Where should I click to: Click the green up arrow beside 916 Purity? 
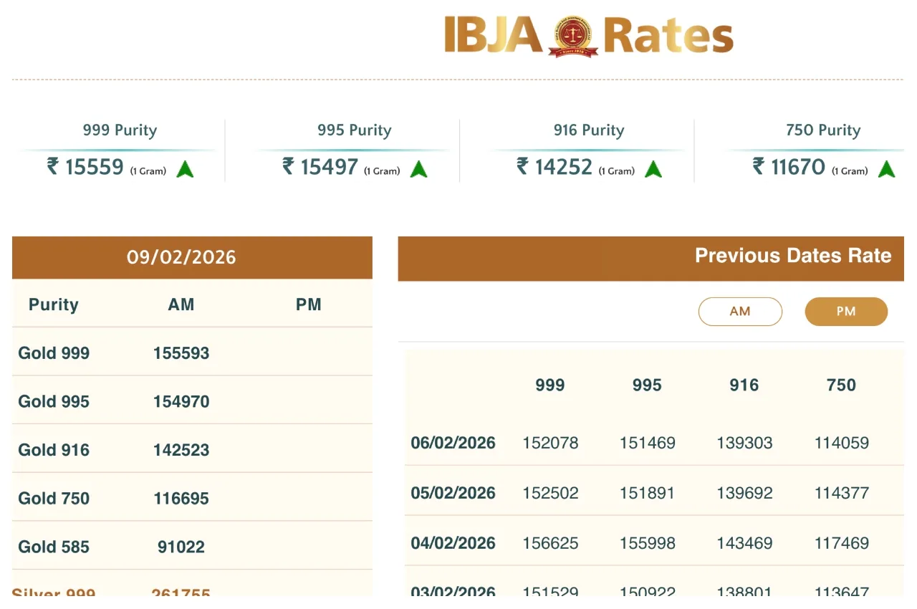click(654, 169)
